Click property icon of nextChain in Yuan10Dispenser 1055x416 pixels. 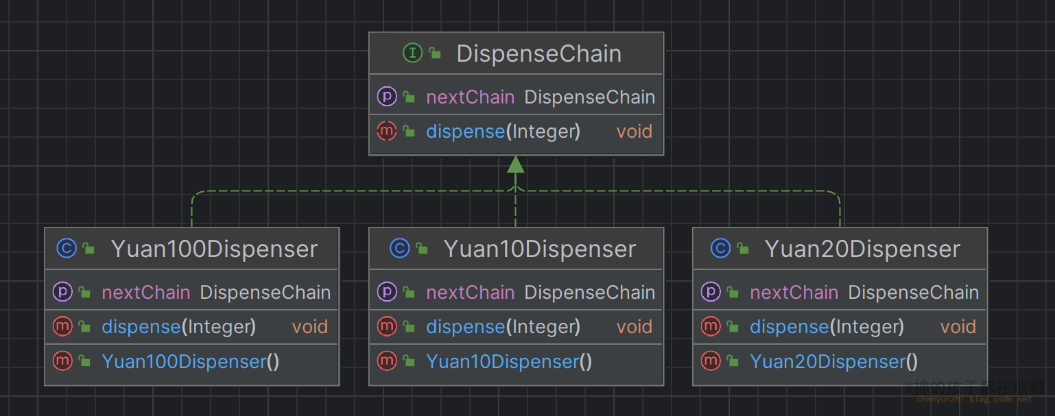point(387,292)
